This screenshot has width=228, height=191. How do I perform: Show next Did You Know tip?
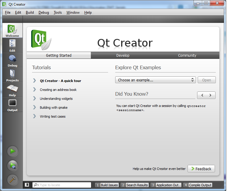coord(210,95)
